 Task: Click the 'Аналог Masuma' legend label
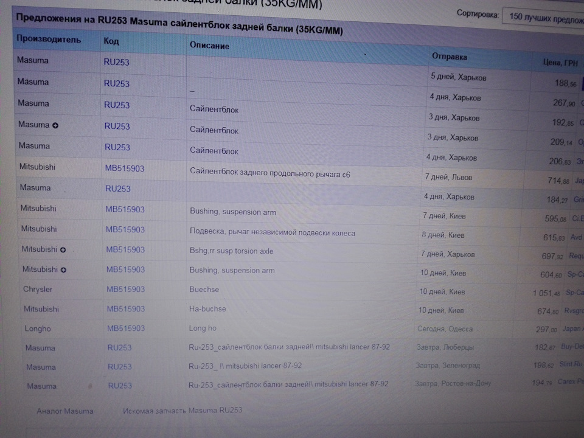[x=65, y=411]
